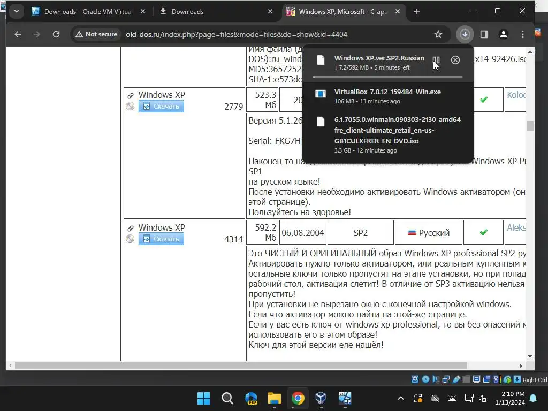This screenshot has height=411, width=548.
Task: Open the Chrome profile avatar menu
Action: [x=503, y=34]
